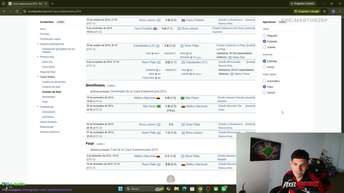Show details for Boca Juniors 1:0 Cerro Porteño
344x193 pixels.
tap(250, 20)
